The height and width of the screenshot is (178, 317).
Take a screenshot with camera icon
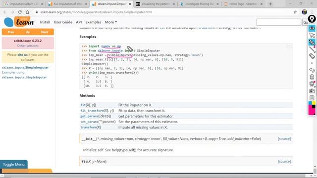pyautogui.click(x=312, y=91)
